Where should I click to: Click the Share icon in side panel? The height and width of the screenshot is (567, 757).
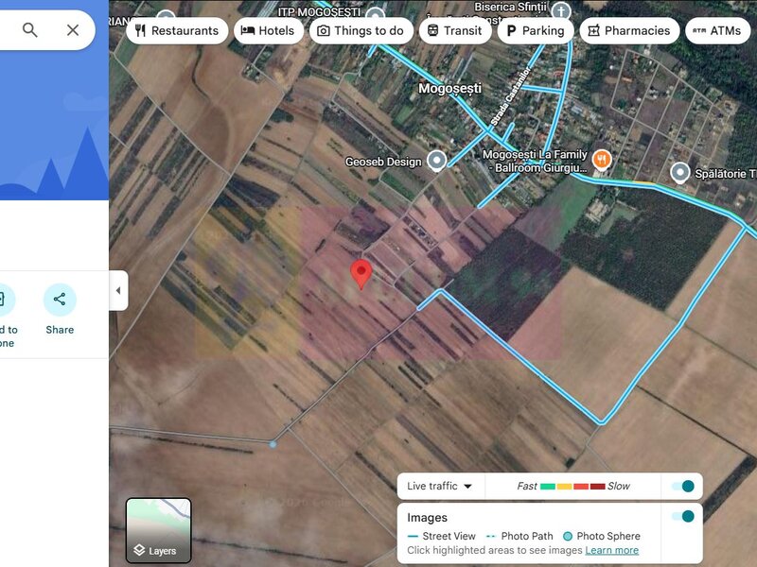click(x=60, y=300)
